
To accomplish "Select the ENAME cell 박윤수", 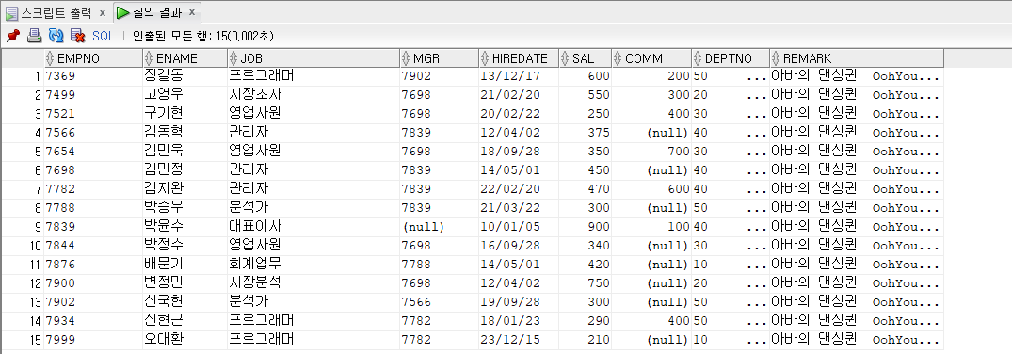I will coord(185,227).
